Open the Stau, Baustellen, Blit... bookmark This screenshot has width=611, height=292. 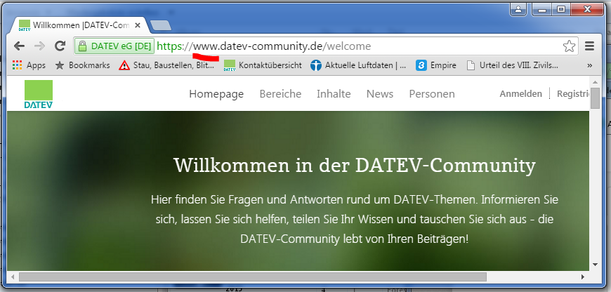click(166, 65)
